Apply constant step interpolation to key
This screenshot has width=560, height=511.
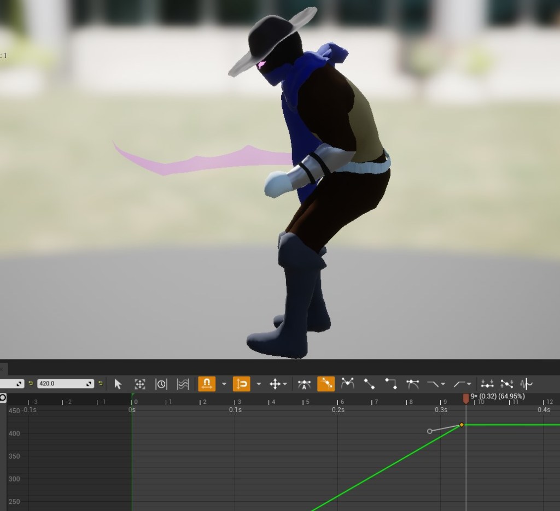tap(391, 384)
